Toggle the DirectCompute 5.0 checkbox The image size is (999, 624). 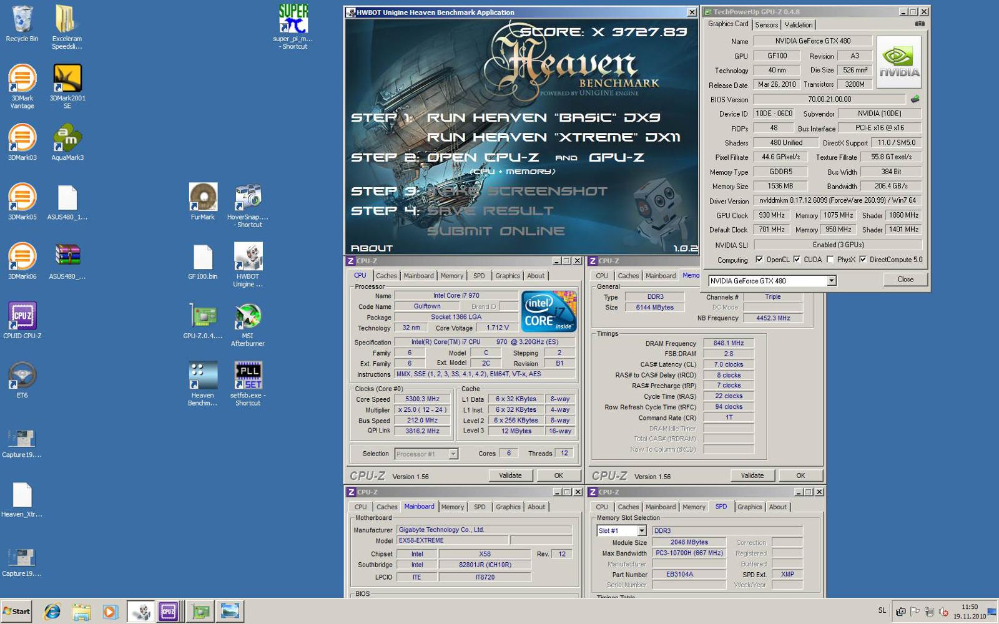pos(863,260)
